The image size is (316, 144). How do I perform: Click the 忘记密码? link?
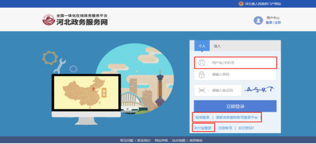(246, 128)
